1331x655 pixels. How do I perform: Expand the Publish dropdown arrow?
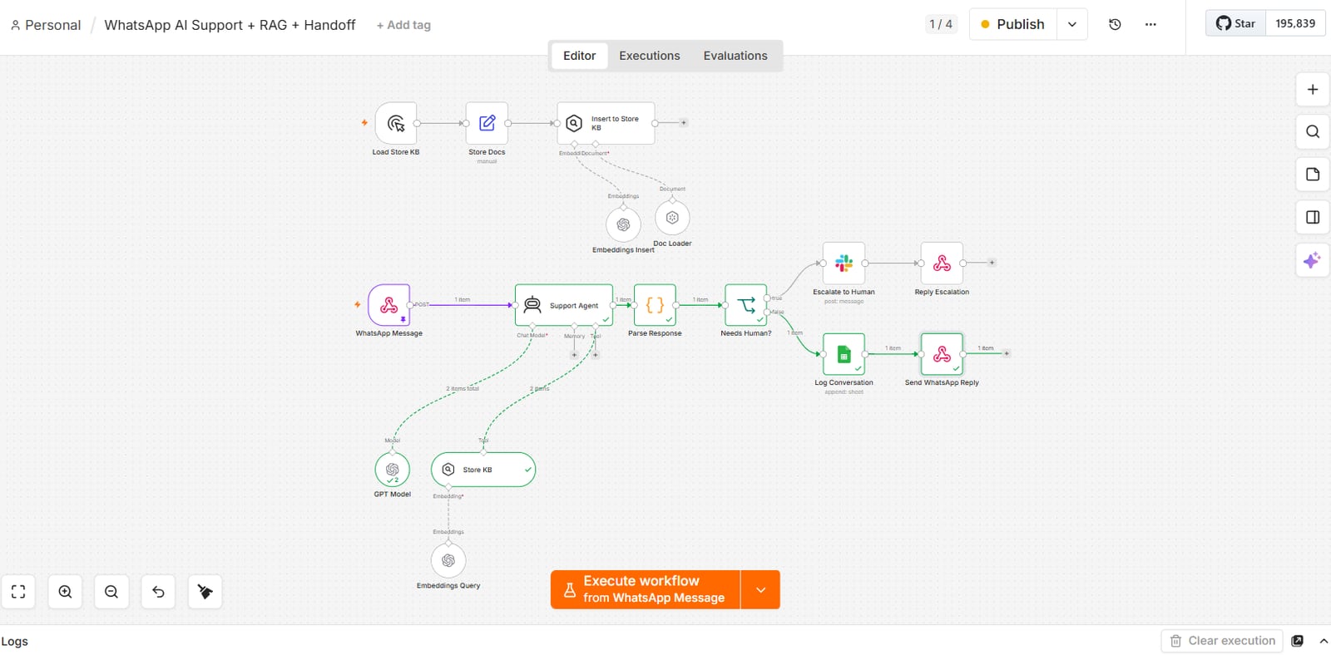tap(1072, 24)
